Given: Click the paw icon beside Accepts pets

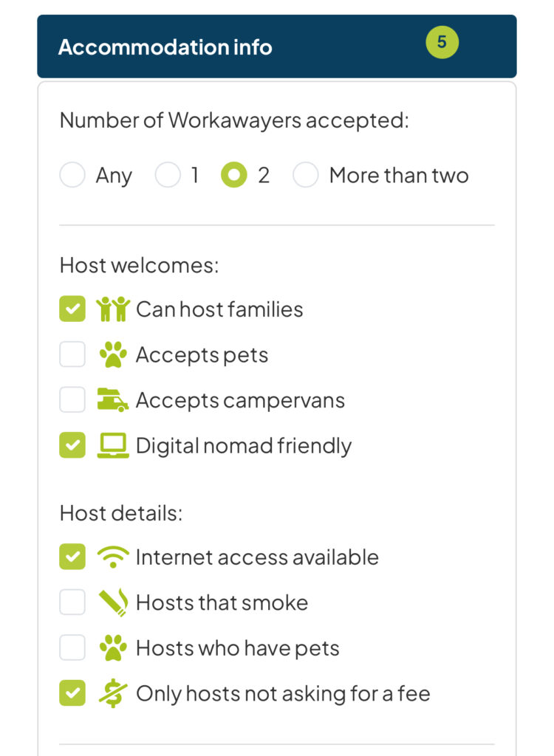Looking at the screenshot, I should point(113,355).
